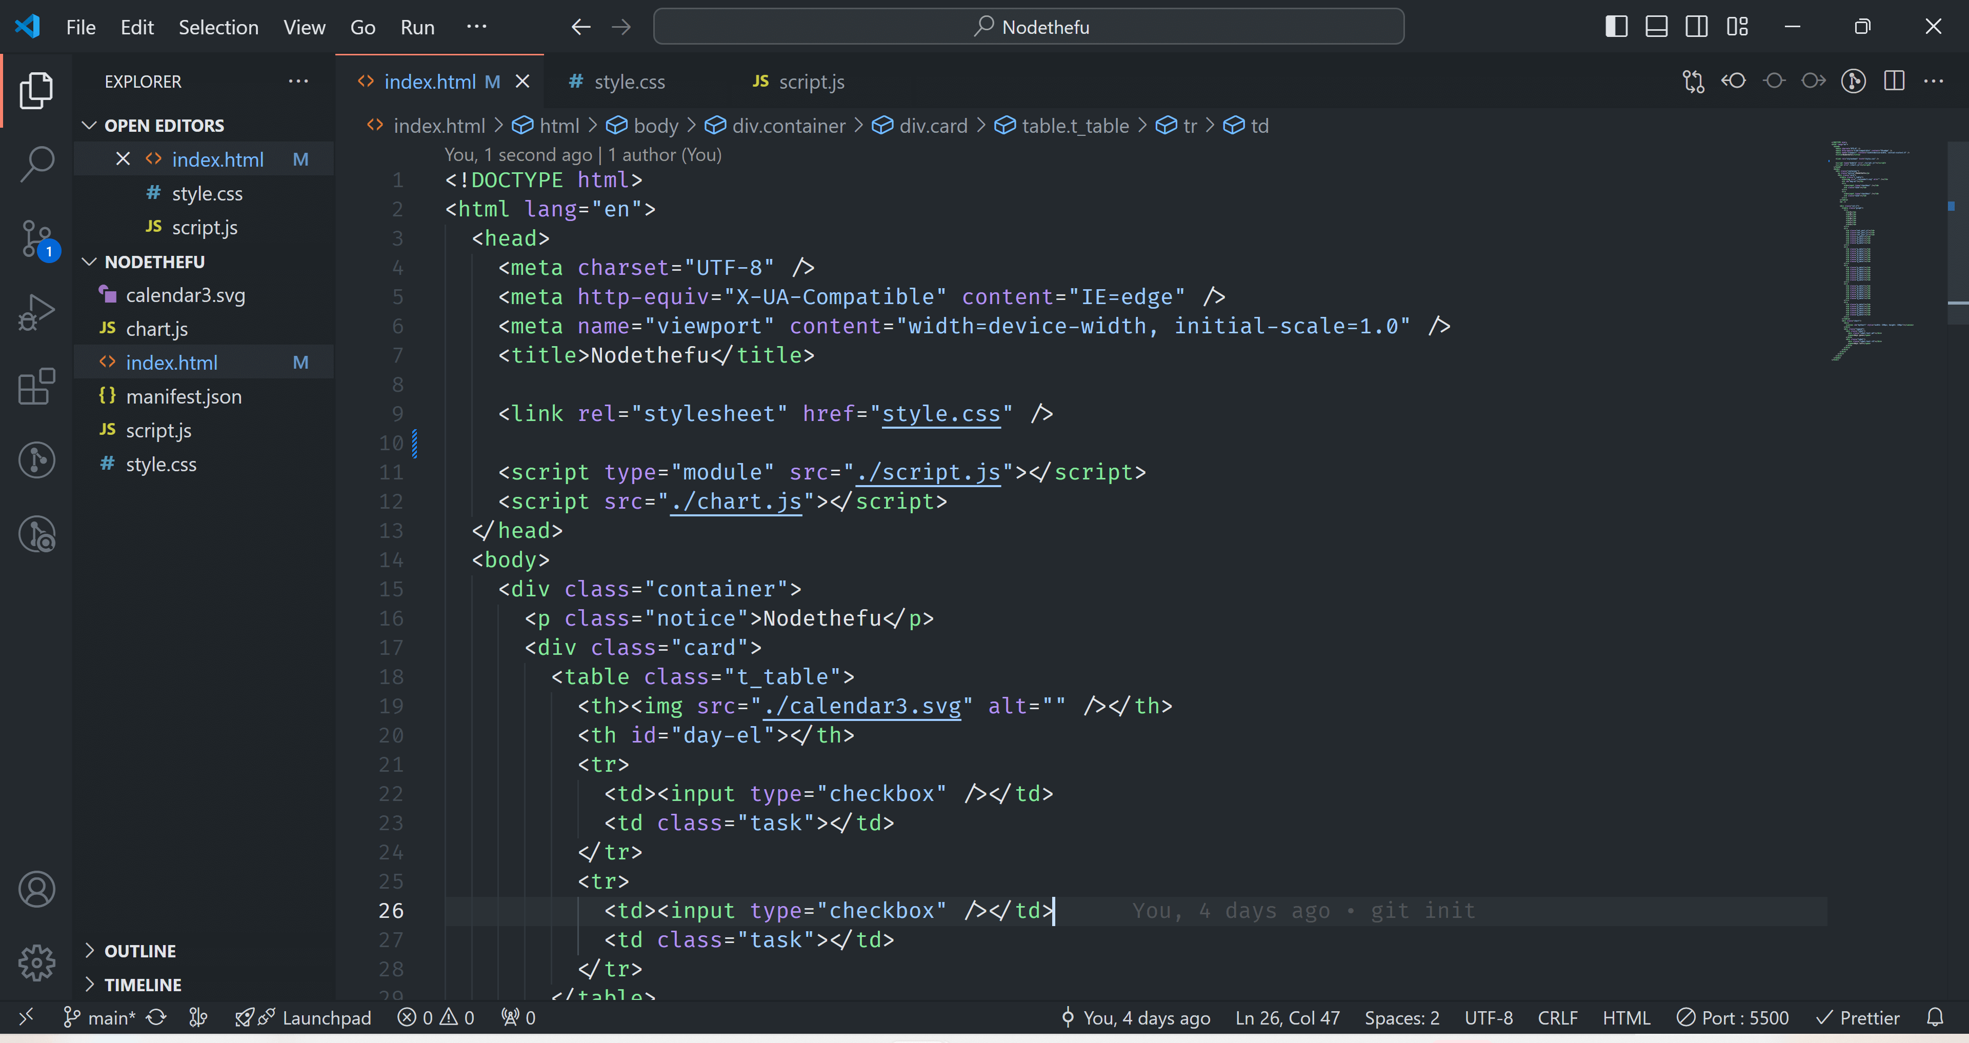Open chart.js in the file tree

[x=204, y=329]
